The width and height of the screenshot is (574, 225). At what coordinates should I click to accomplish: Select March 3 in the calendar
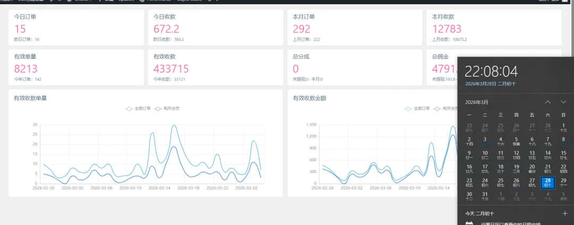(485, 141)
